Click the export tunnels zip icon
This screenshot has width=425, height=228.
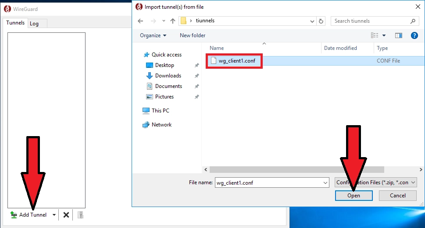coord(80,215)
